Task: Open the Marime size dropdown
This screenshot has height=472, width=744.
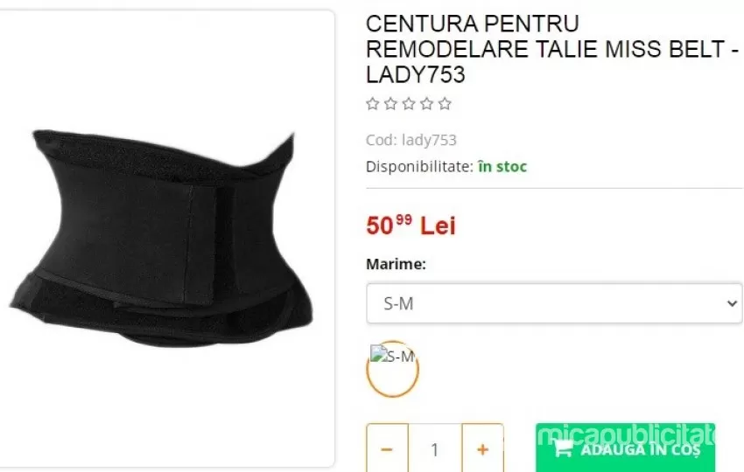Action: coord(554,303)
